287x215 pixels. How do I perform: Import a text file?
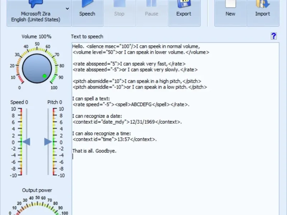click(x=263, y=13)
